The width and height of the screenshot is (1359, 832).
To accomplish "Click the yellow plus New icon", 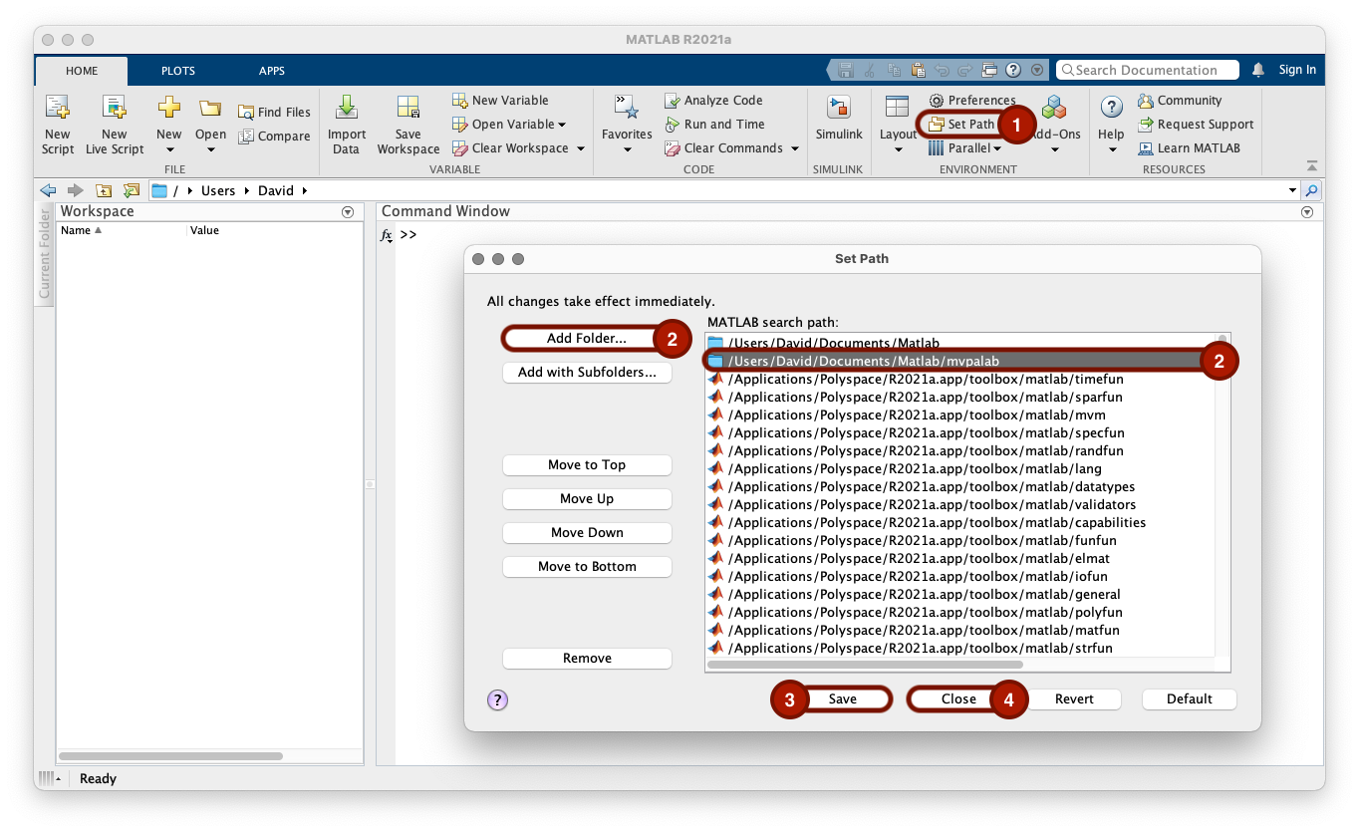I will [x=169, y=108].
